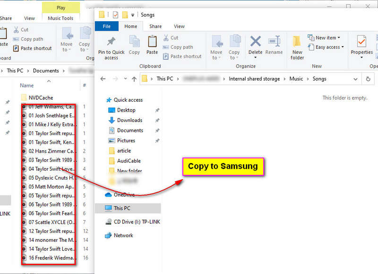
Task: Click the Properties quick-access toolbar checkmark icon
Action: click(x=115, y=15)
